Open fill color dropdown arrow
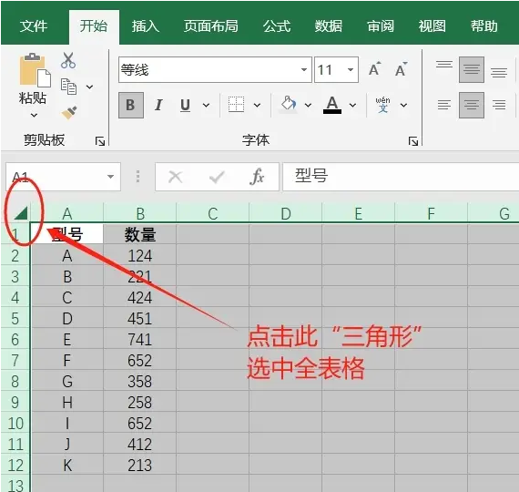This screenshot has height=492, width=519. [x=308, y=106]
